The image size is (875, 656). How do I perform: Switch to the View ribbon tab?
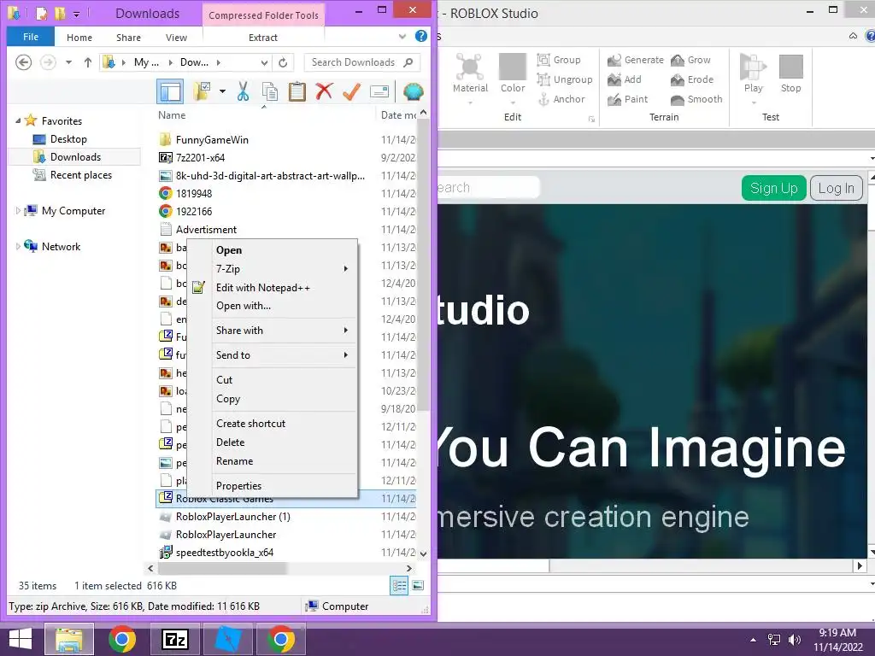176,38
